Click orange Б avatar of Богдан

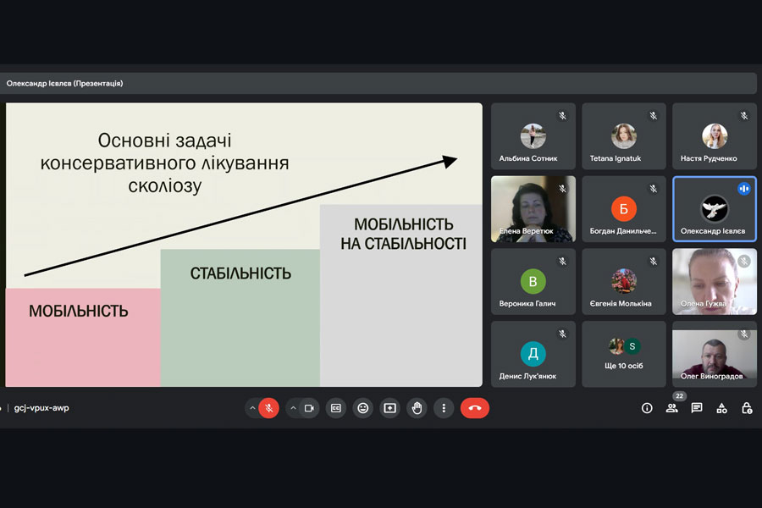point(623,208)
